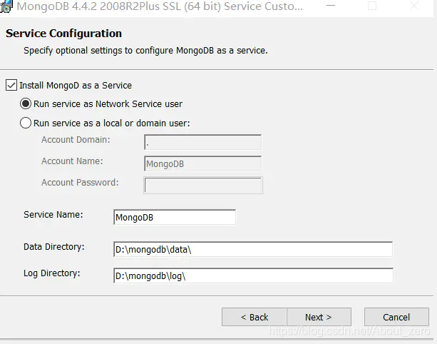This screenshot has width=437, height=344.
Task: Click the Log Directory path field
Action: 253,275
